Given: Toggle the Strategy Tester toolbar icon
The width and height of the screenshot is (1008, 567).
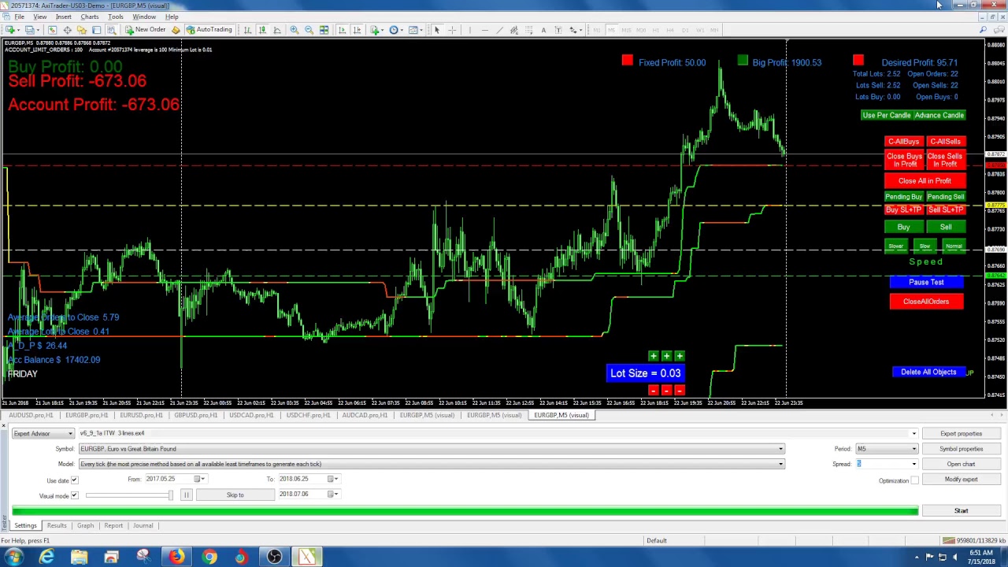Looking at the screenshot, I should [111, 30].
